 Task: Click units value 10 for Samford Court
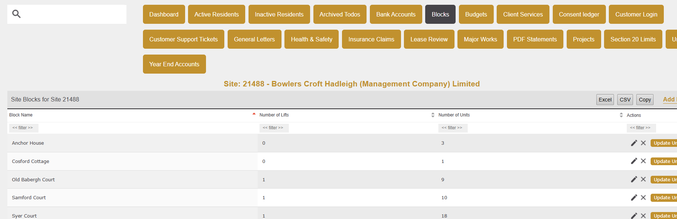pos(444,197)
